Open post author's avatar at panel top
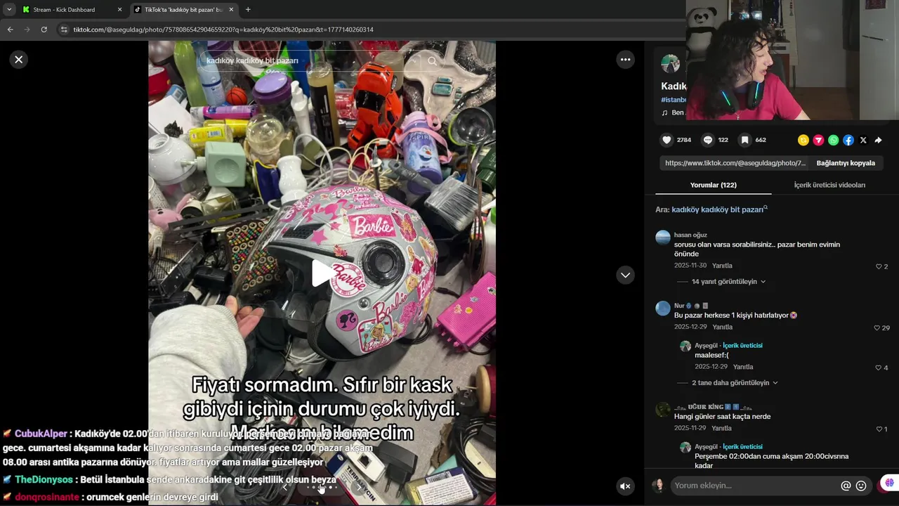Screen dimensions: 899x506 (670, 63)
